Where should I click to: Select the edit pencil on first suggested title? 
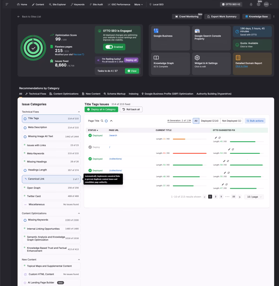(x=216, y=137)
